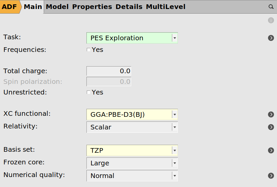This screenshot has width=277, height=187.
Task: Toggle the Unrestricted checkbox
Action: coord(88,93)
